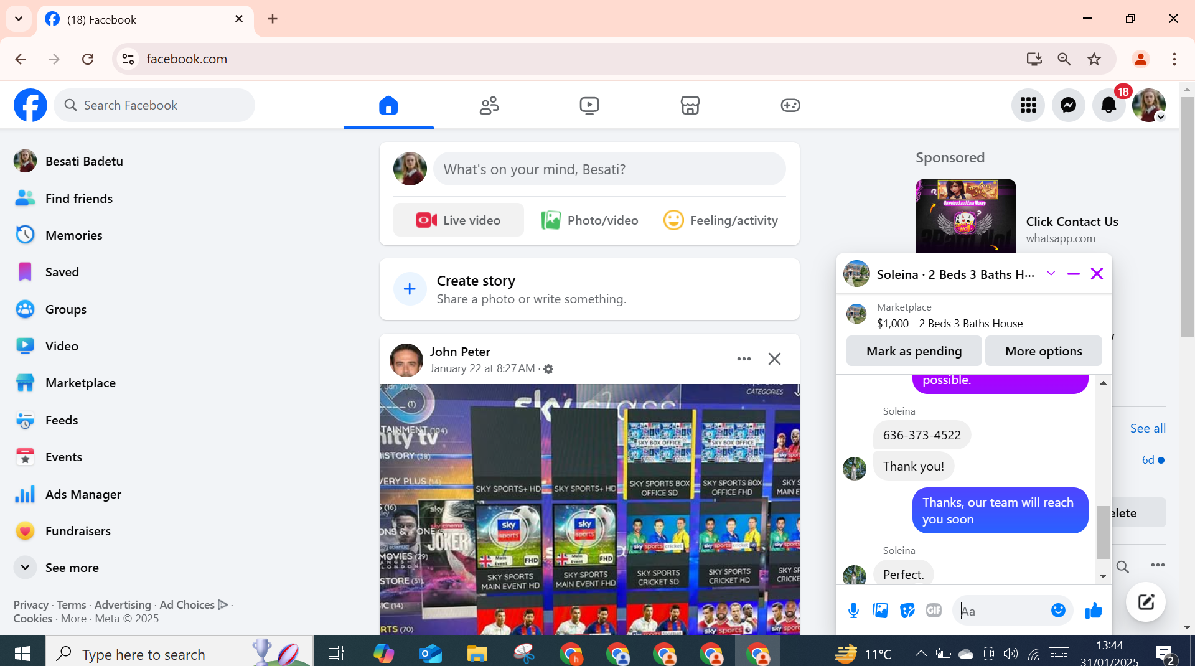Viewport: 1195px width, 666px height.
Task: Open Outlook from the taskbar
Action: click(431, 654)
